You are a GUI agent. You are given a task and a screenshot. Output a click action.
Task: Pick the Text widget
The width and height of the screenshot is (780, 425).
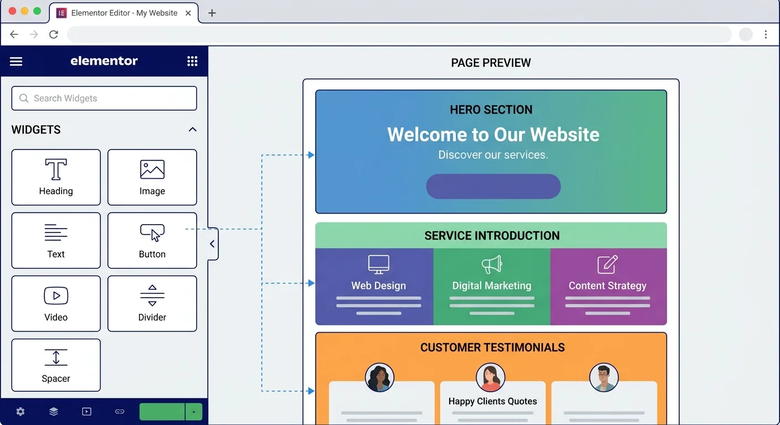(56, 240)
